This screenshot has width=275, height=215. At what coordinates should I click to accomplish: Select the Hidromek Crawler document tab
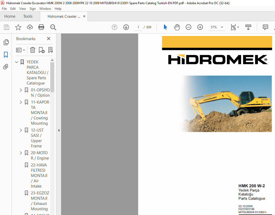[64, 16]
